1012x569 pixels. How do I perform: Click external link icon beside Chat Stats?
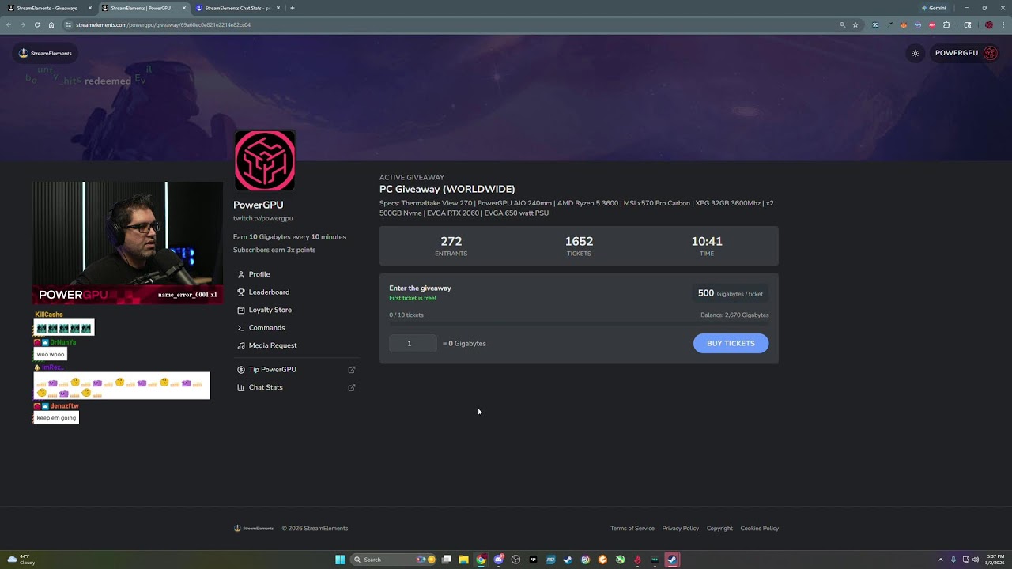(352, 387)
